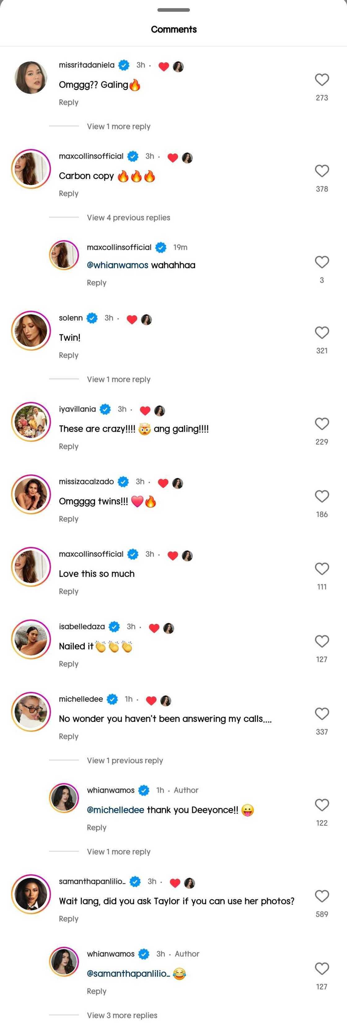Click the verified badge next to michelledee
347x1032 pixels.
point(112,699)
